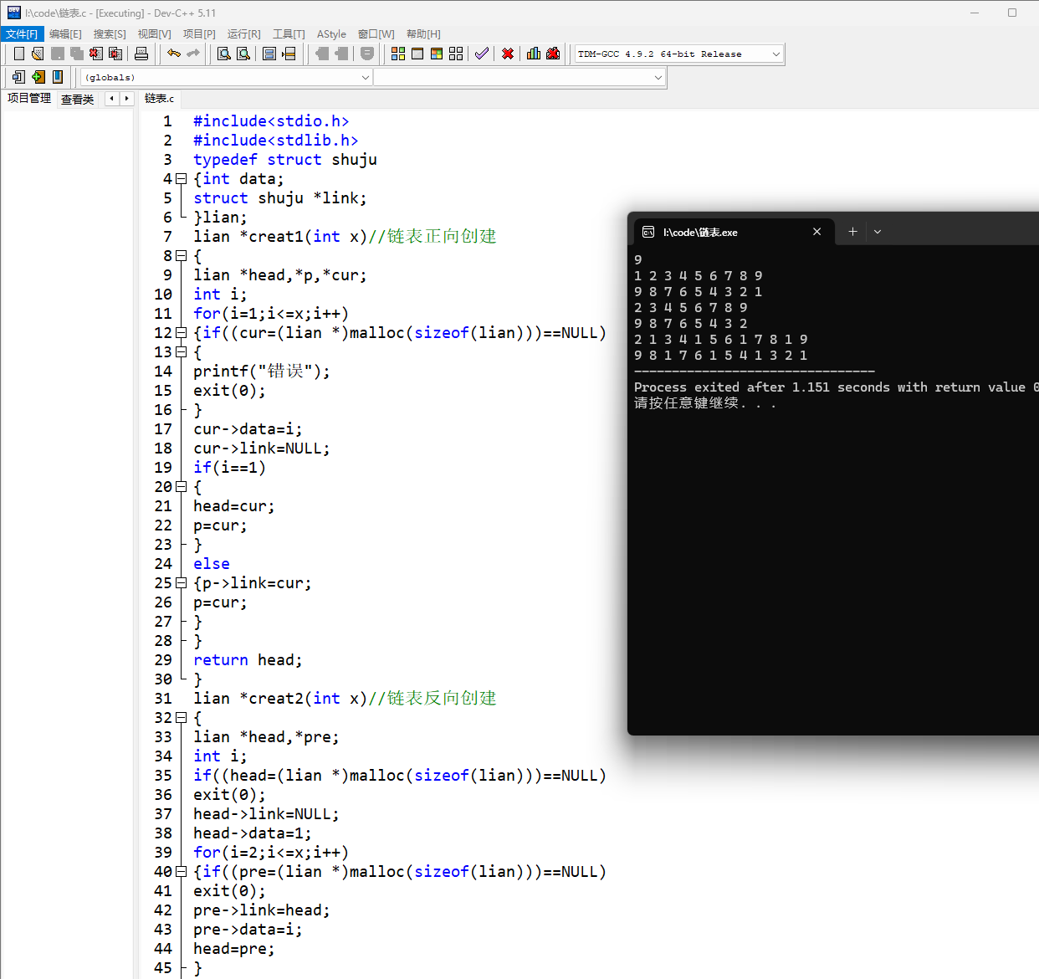Viewport: 1039px width, 979px height.
Task: Open the 运行[R] menu
Action: click(243, 34)
